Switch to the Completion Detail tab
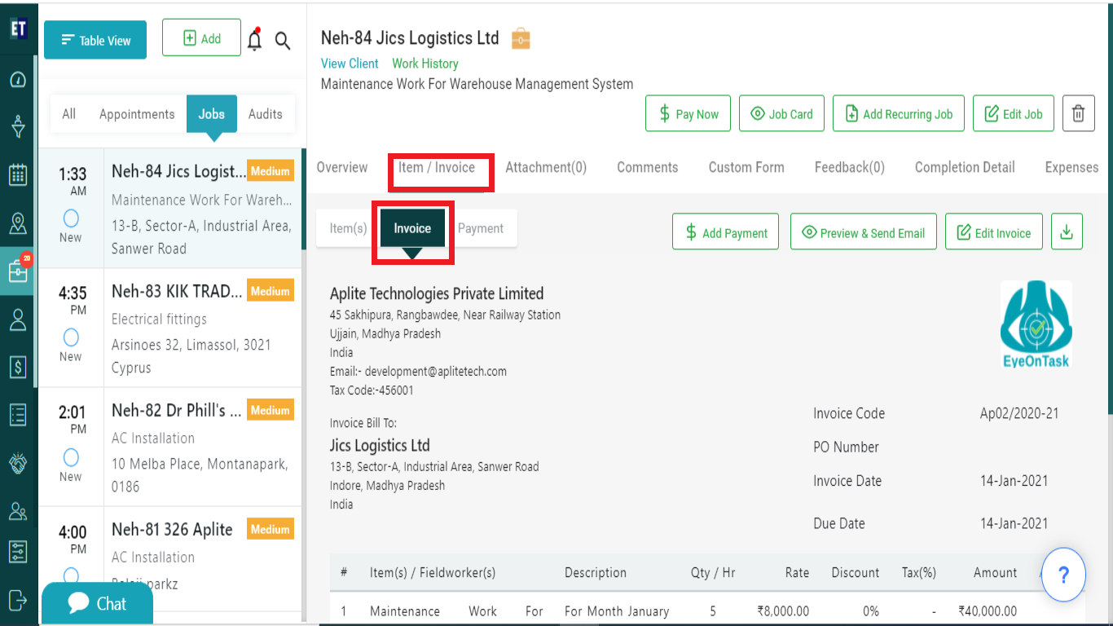This screenshot has height=626, width=1113. click(x=965, y=167)
